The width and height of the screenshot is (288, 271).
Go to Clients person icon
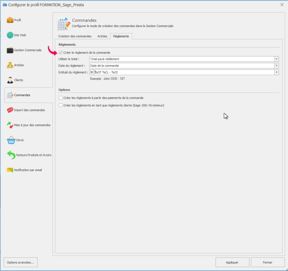10,80
